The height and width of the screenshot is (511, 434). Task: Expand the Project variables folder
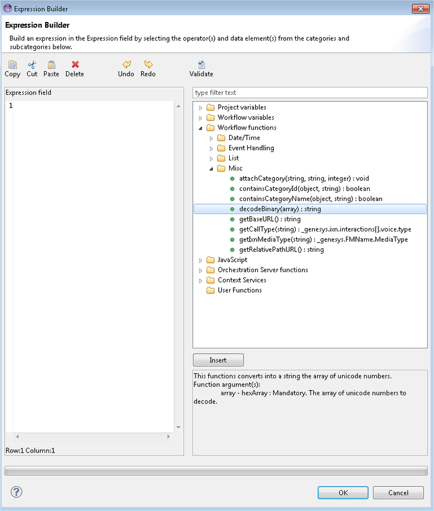tap(201, 108)
